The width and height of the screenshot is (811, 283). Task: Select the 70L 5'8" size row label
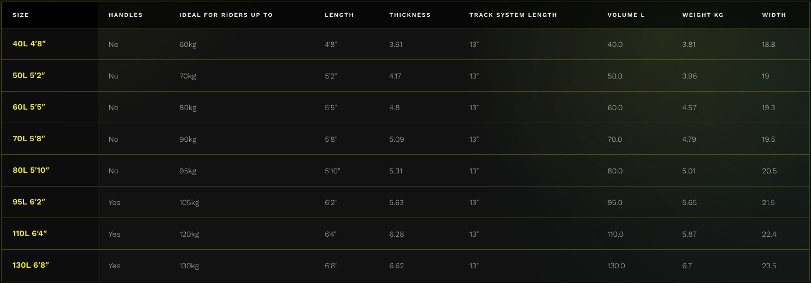[29, 139]
